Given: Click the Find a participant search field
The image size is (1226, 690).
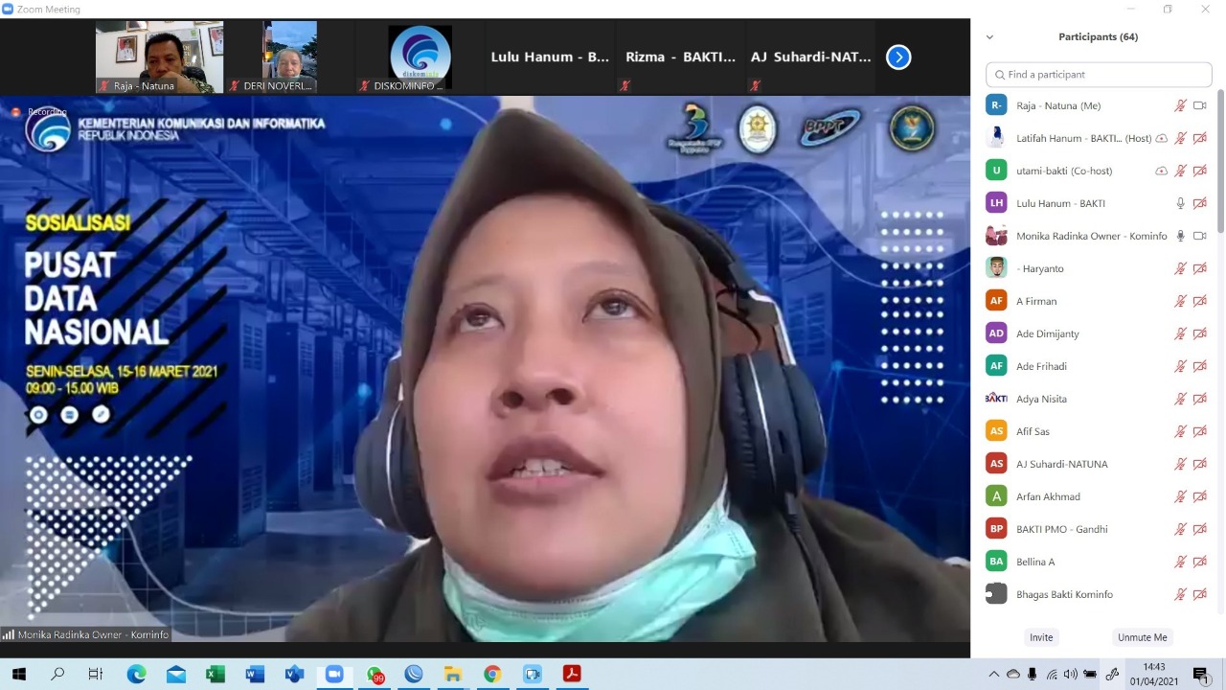Looking at the screenshot, I should [x=1099, y=75].
